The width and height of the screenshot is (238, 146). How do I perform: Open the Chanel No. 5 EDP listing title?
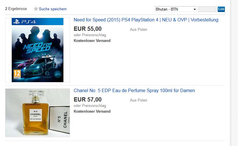[134, 91]
